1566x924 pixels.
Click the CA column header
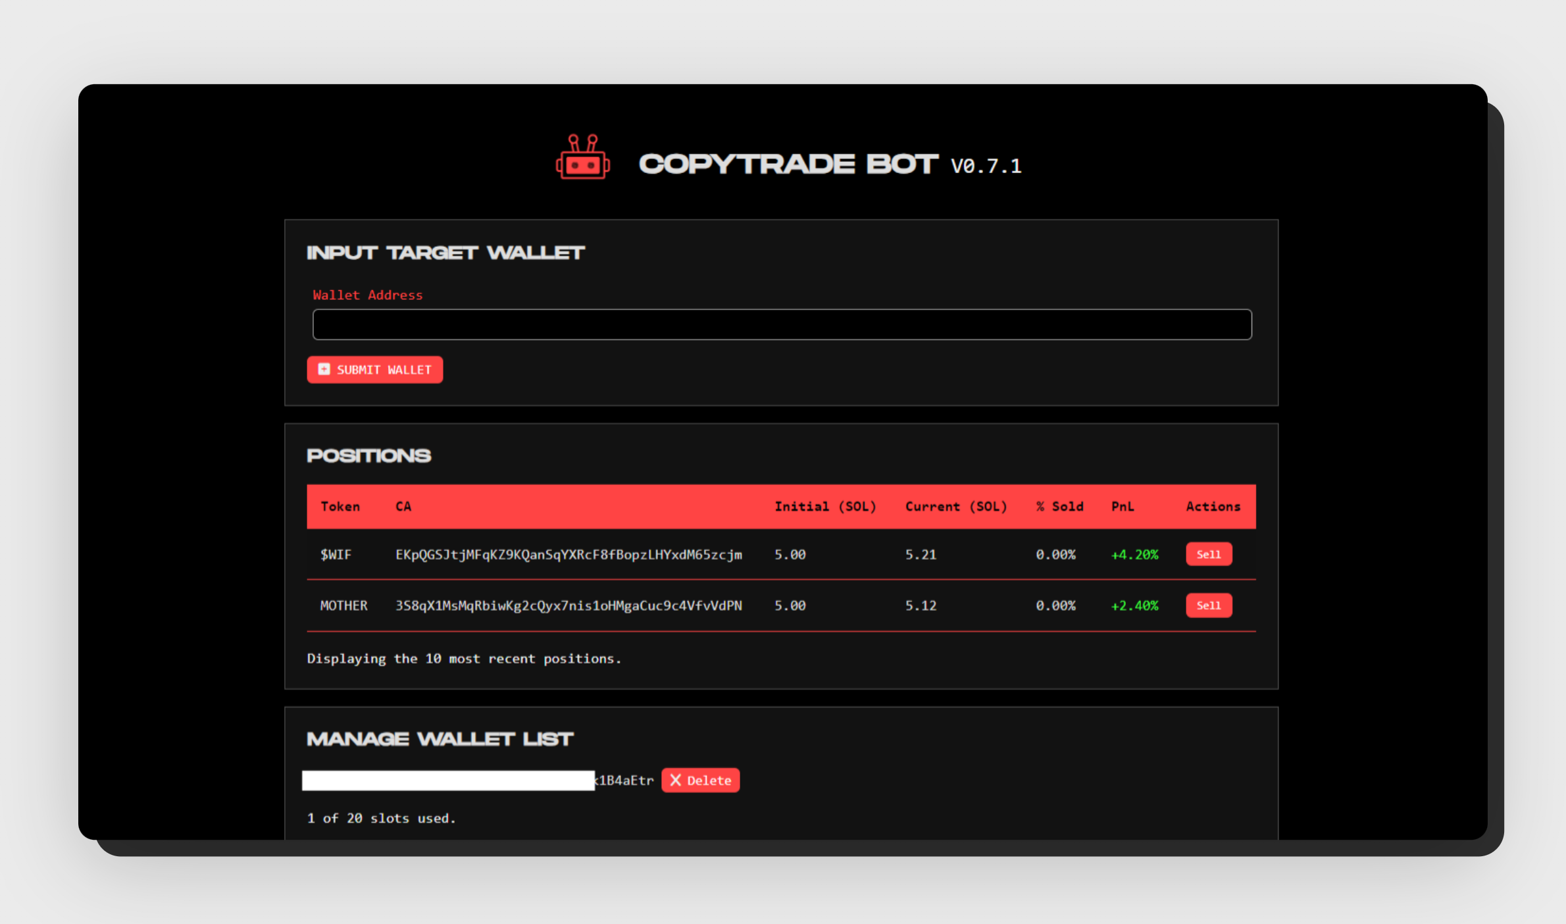tap(403, 506)
